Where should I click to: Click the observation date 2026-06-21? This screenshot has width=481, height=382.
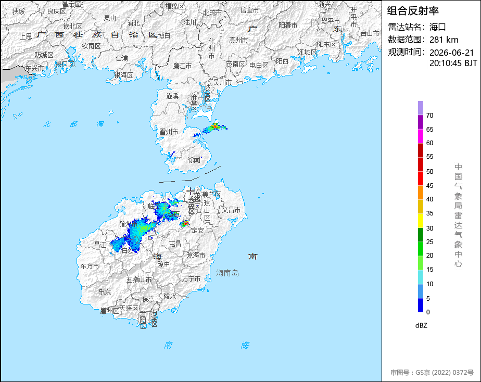(x=451, y=53)
